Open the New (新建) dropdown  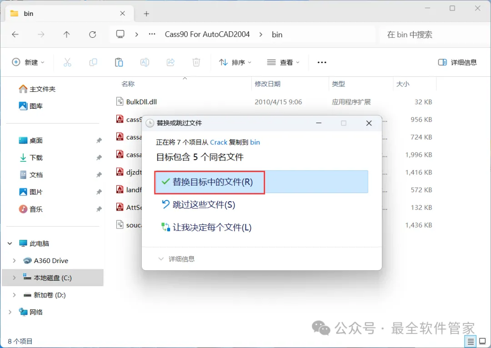(28, 62)
